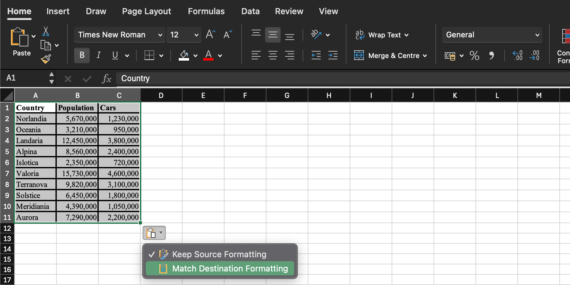Click the accounting currency format icon

[450, 56]
